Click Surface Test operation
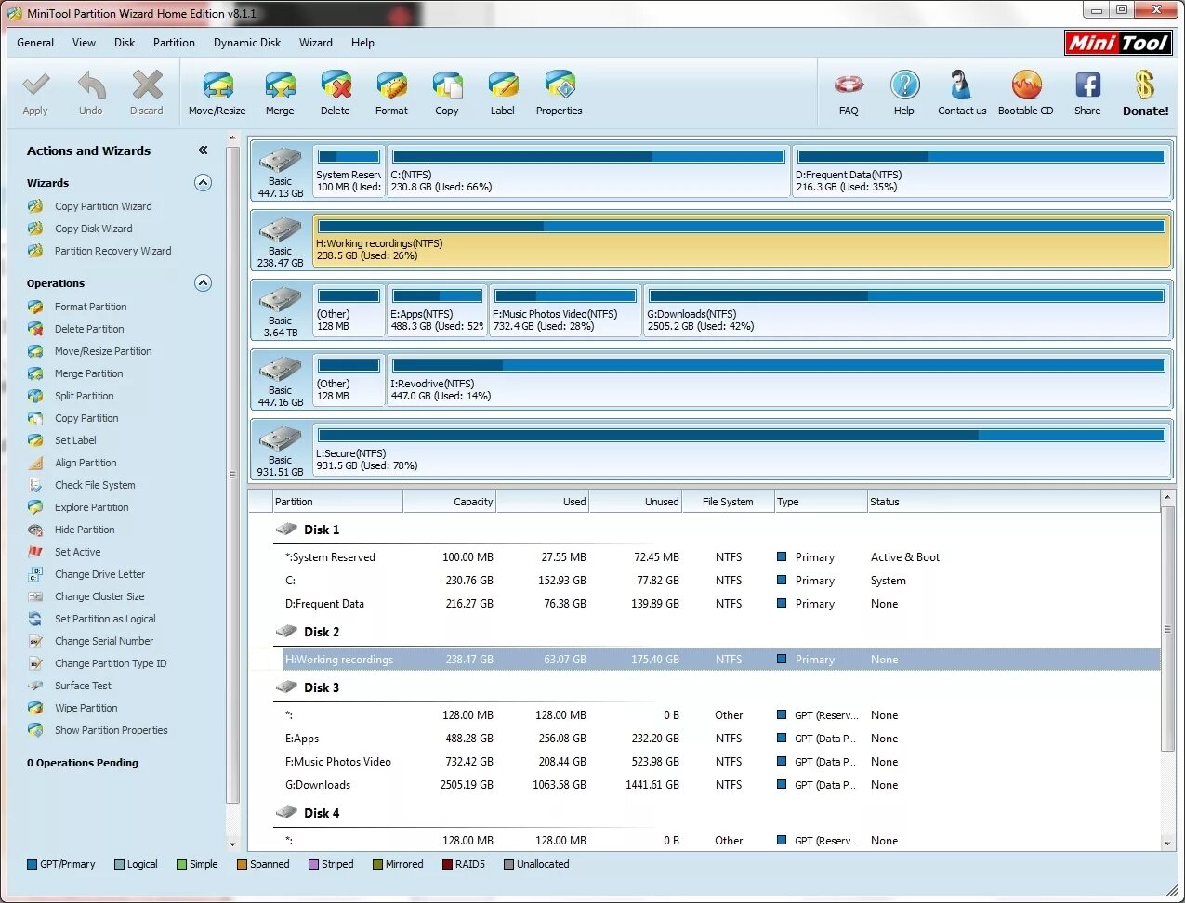Screen dimensions: 1185x903 click(83, 686)
